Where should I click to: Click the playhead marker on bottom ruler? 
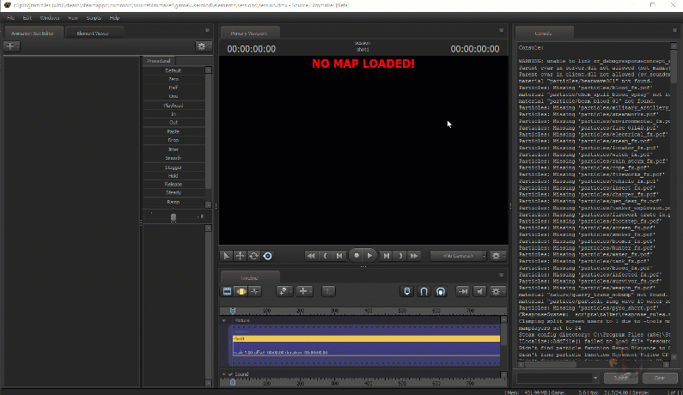[233, 382]
